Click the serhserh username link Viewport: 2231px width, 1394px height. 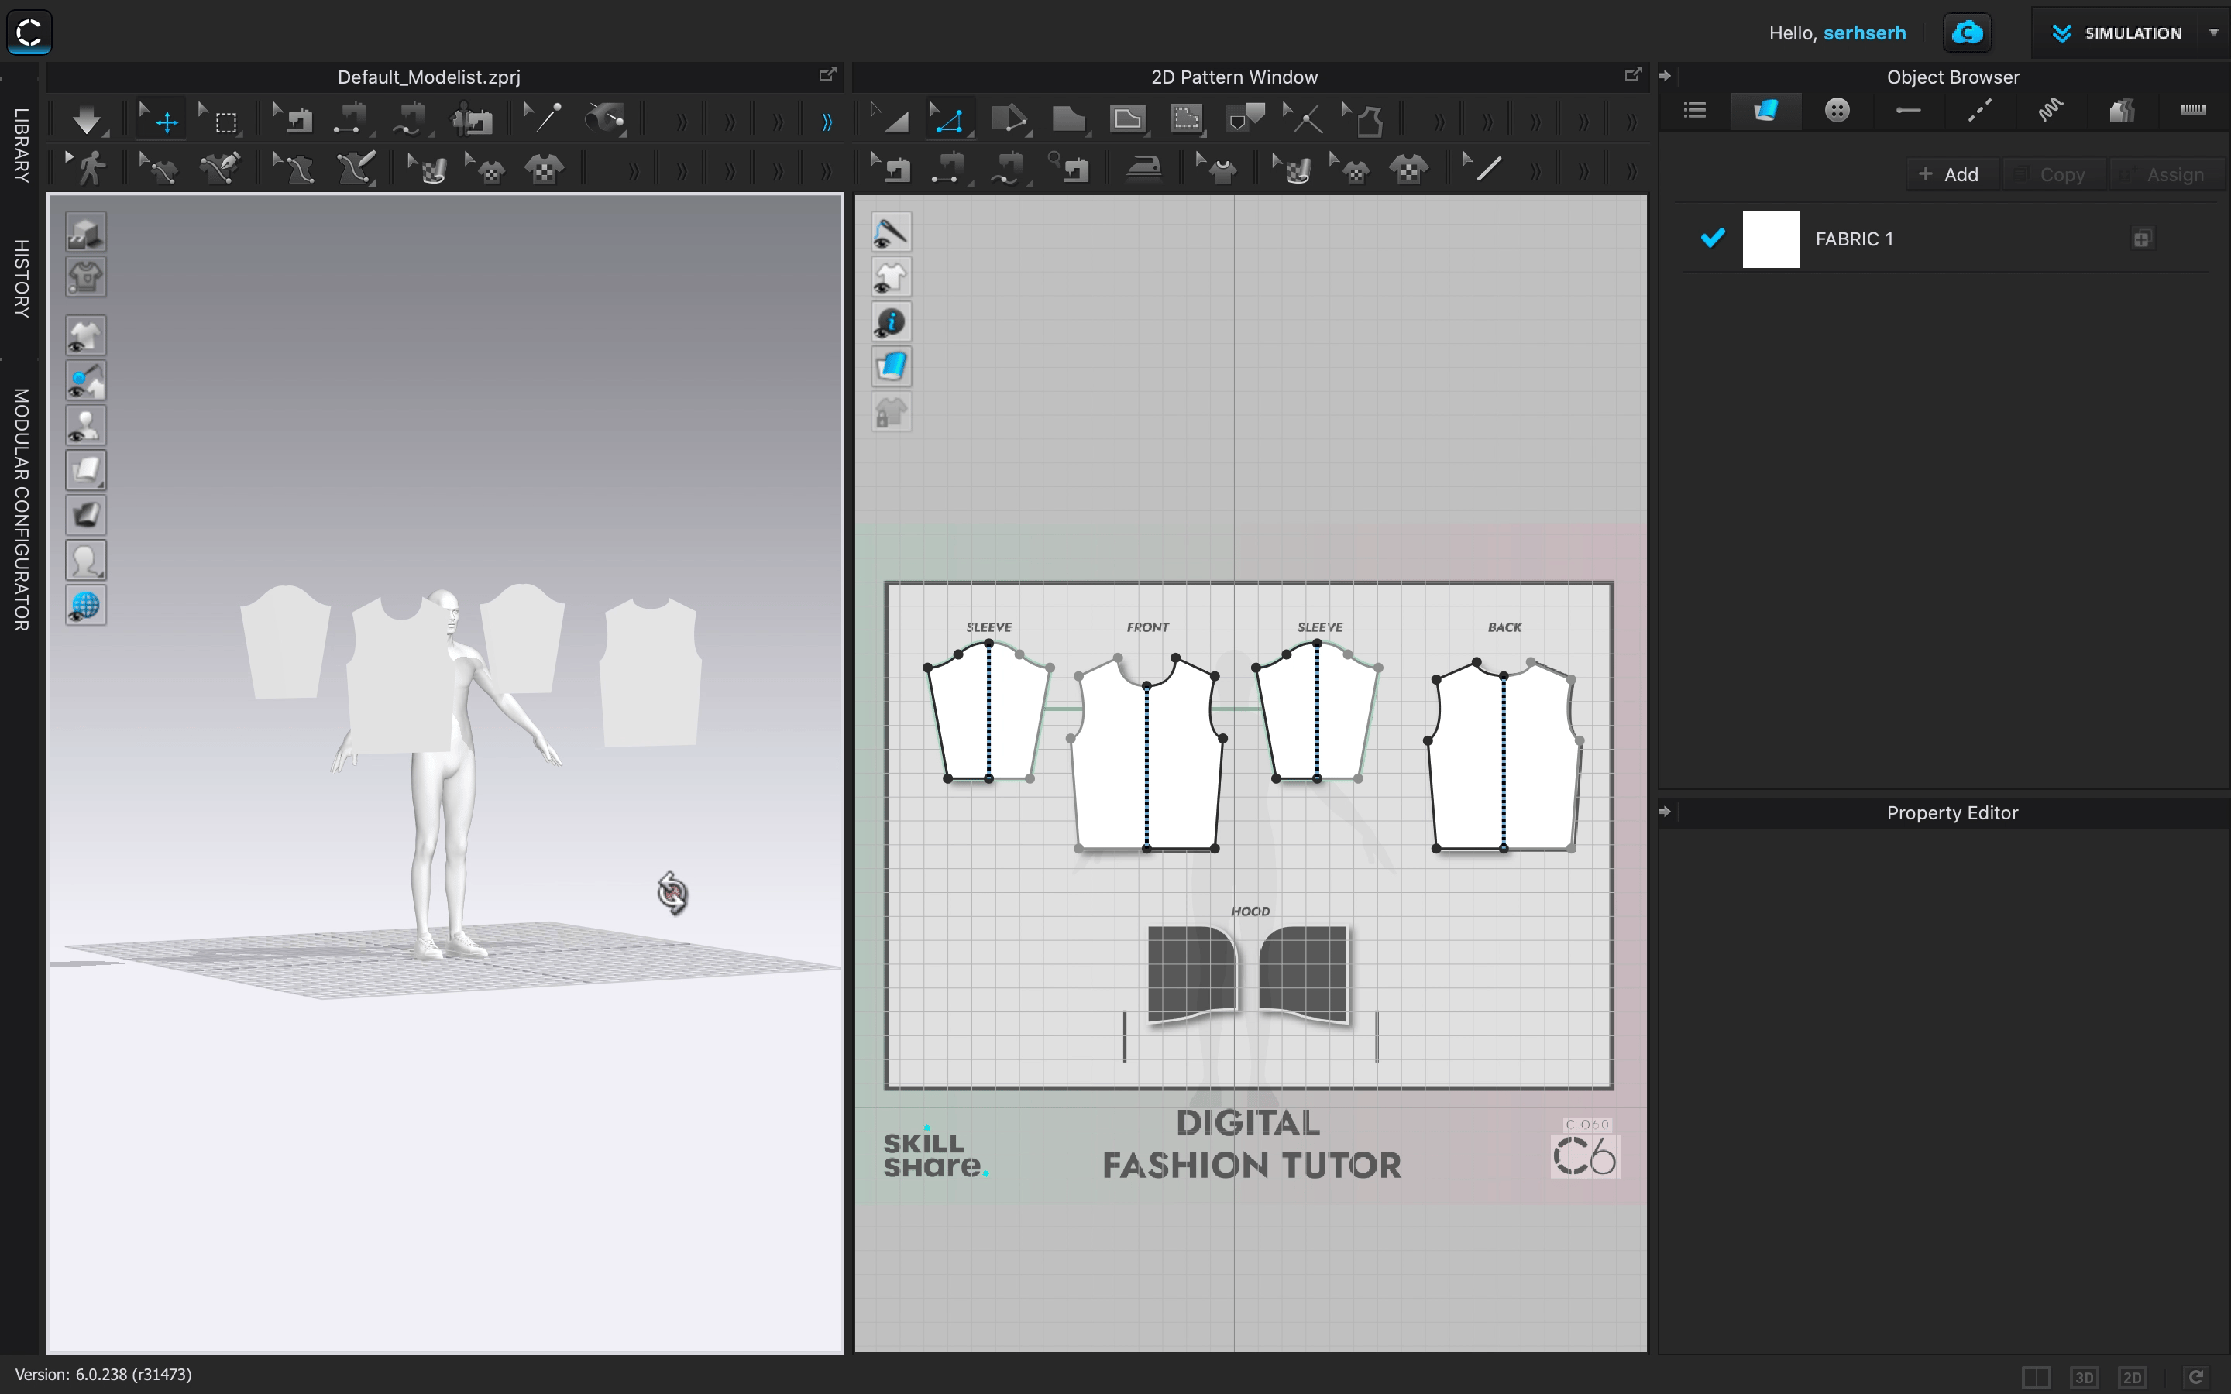(1864, 33)
